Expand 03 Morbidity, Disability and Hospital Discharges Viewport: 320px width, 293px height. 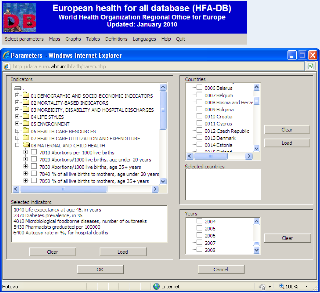pyautogui.click(x=17, y=109)
